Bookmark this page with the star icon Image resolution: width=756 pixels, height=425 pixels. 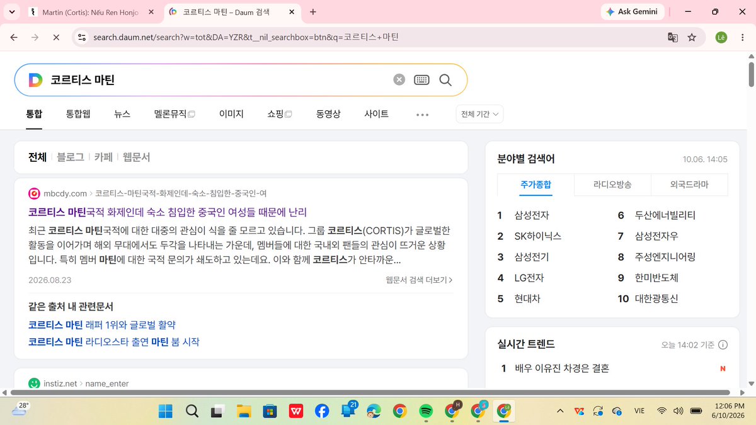point(692,37)
